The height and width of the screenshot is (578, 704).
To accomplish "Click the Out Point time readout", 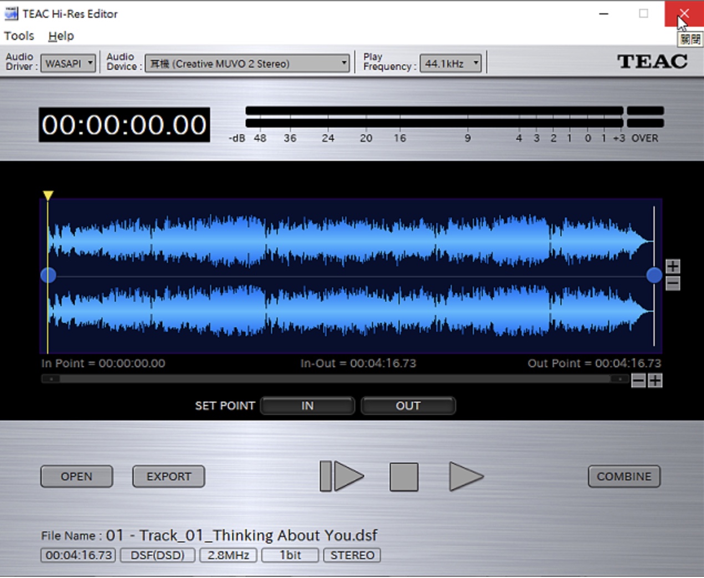I will (594, 363).
